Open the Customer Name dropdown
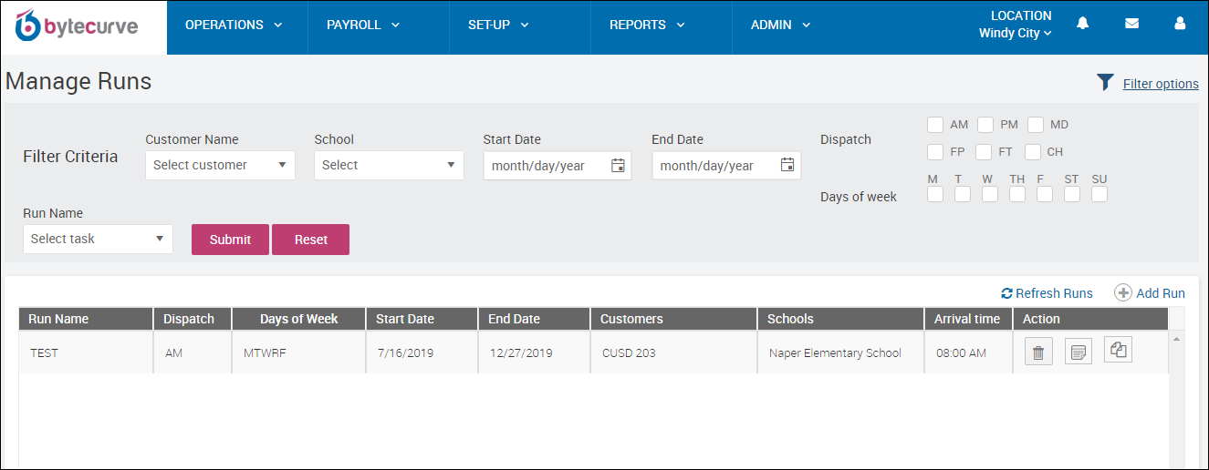Screen dimensions: 1209x470 (220, 165)
